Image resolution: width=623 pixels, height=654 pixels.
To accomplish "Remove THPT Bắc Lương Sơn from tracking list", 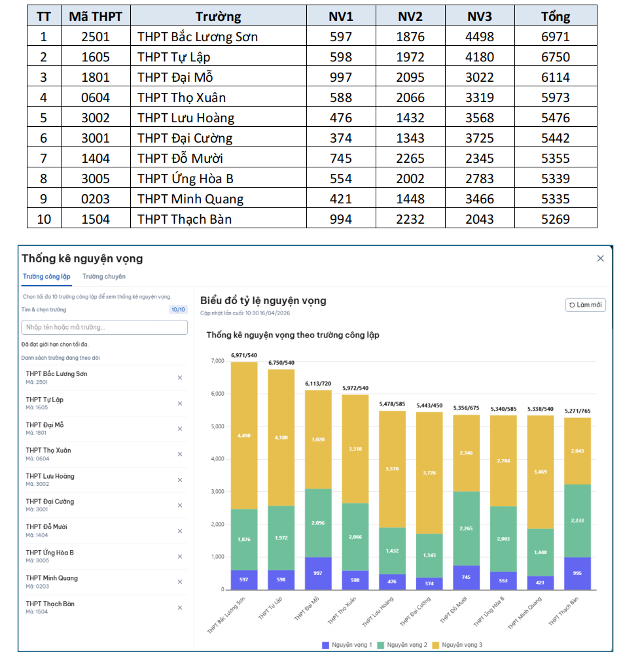I will [x=180, y=378].
